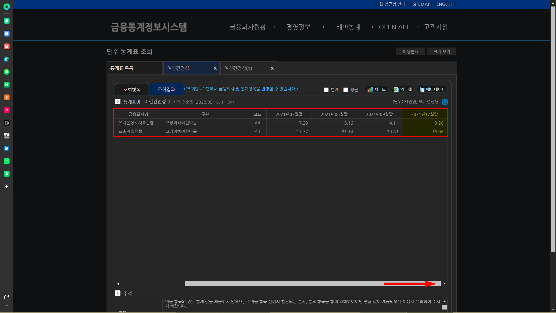Viewport: 556px width, 313px height.
Task: Enable the 평균 checkbox
Action: (x=346, y=90)
